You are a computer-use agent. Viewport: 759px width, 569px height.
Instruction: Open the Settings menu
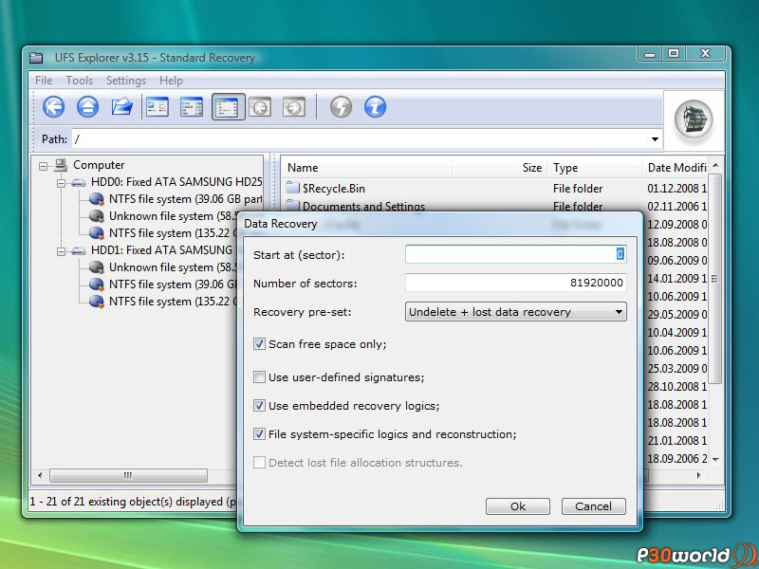pos(126,81)
